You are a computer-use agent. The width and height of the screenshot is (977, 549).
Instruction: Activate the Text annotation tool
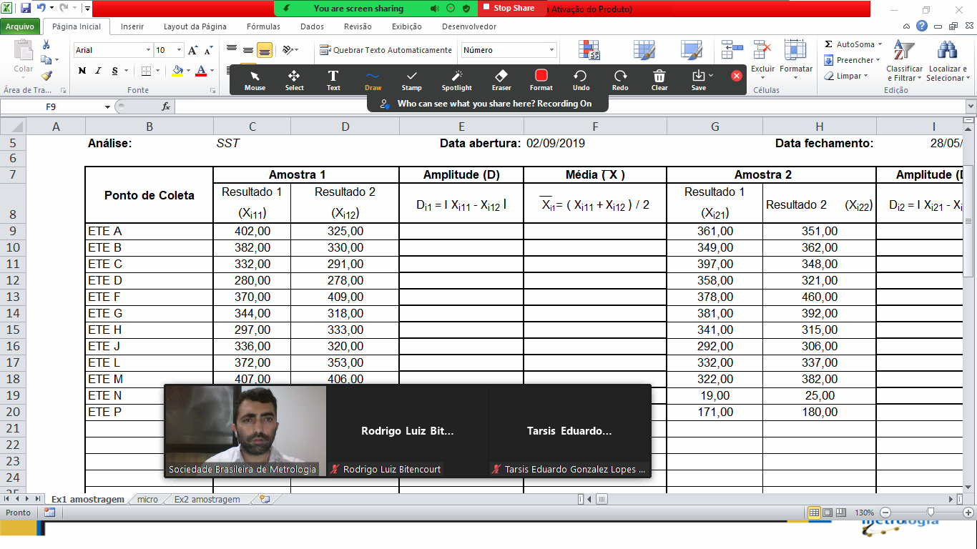(333, 80)
